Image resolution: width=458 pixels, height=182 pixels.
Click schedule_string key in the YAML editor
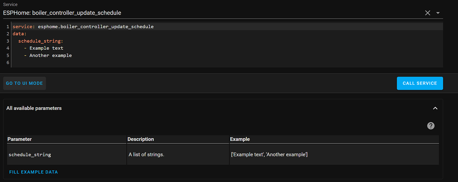(40, 41)
